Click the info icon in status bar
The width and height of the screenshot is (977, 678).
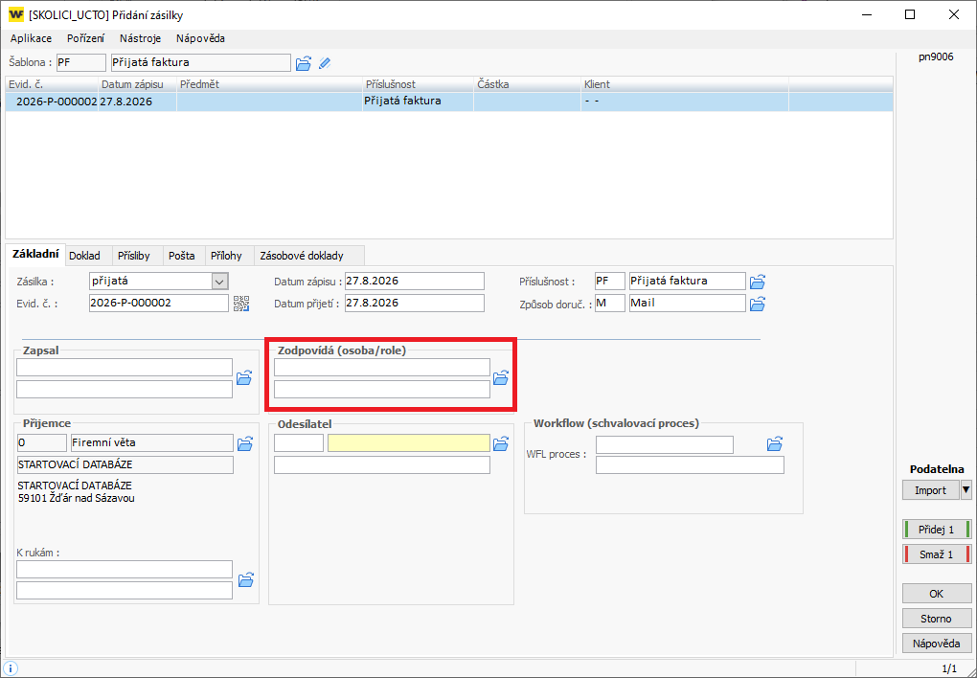10,668
